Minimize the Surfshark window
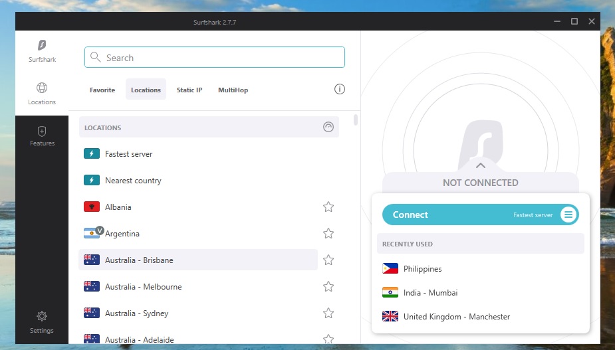This screenshot has width=615, height=350. [x=557, y=21]
